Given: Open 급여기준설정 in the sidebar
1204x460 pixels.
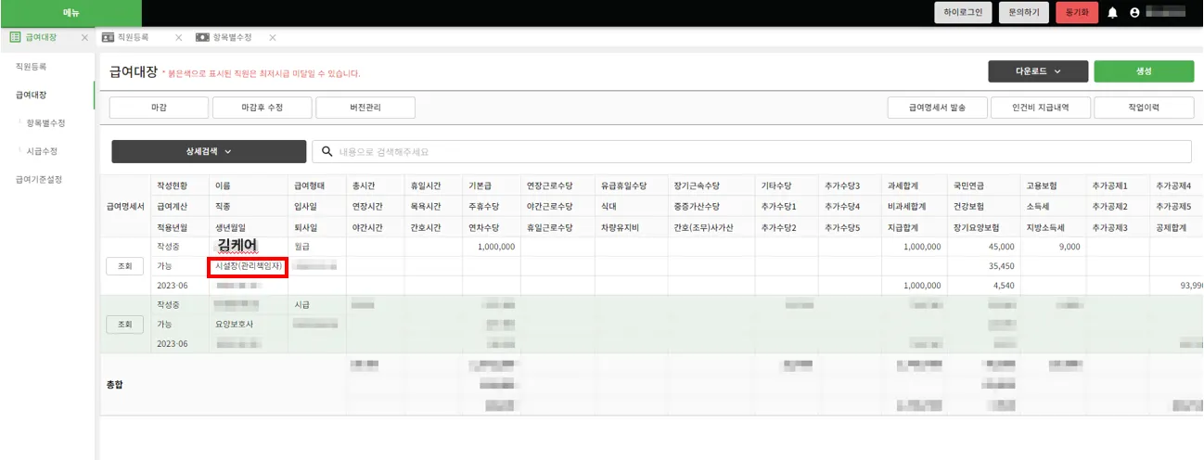Looking at the screenshot, I should point(39,179).
